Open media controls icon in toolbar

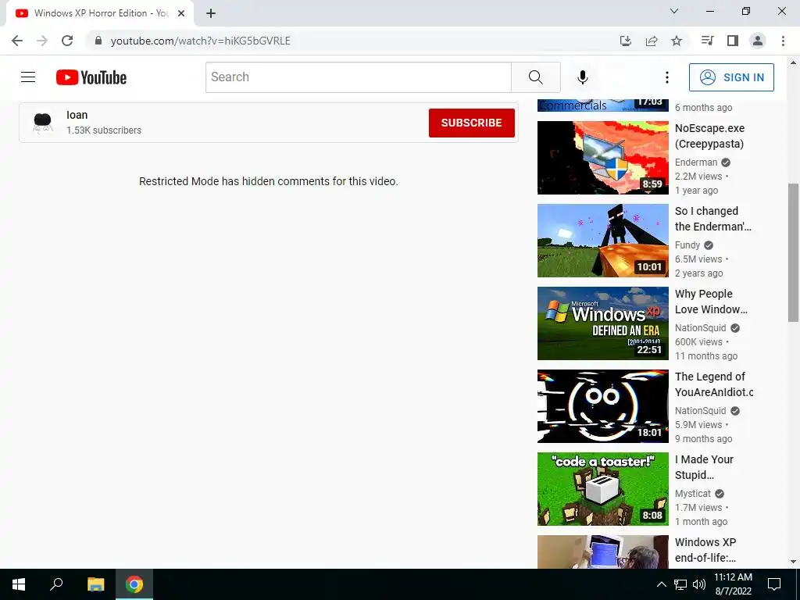(x=707, y=41)
